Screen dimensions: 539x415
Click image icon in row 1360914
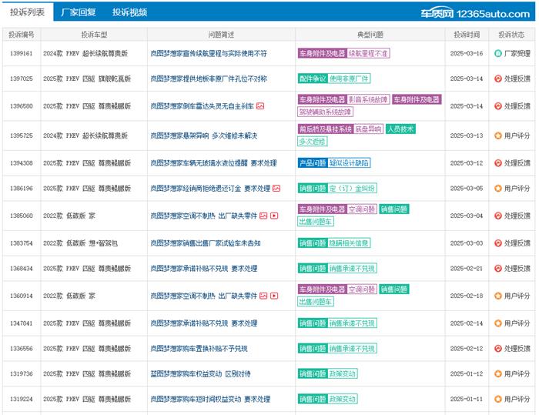point(263,296)
